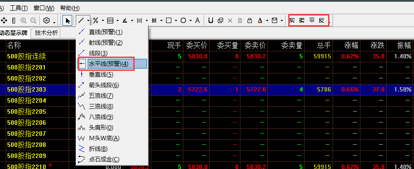
Task: Click the 卖 (sell) button
Action: [x=302, y=20]
